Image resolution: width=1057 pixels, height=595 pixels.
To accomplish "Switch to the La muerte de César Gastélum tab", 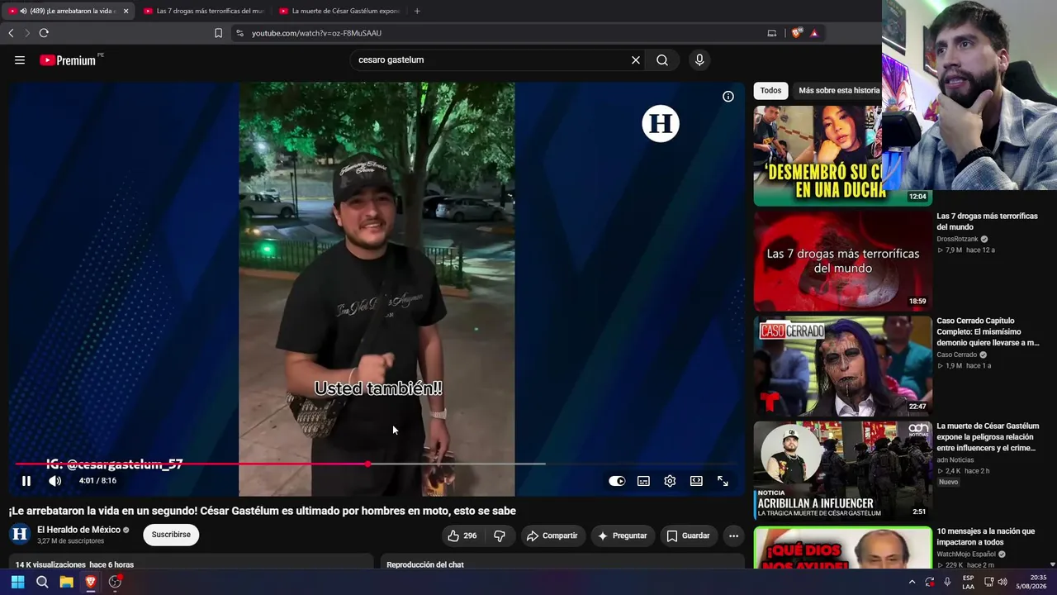I will (339, 11).
